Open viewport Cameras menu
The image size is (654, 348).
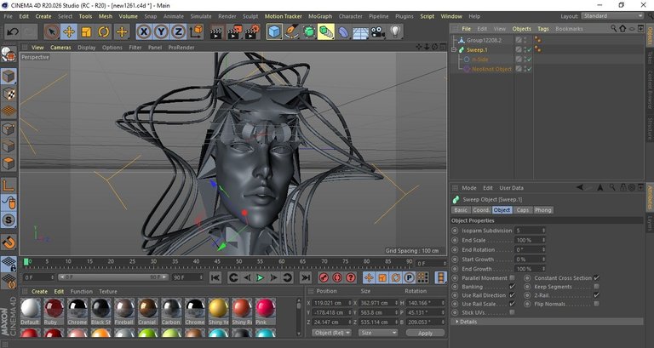61,48
